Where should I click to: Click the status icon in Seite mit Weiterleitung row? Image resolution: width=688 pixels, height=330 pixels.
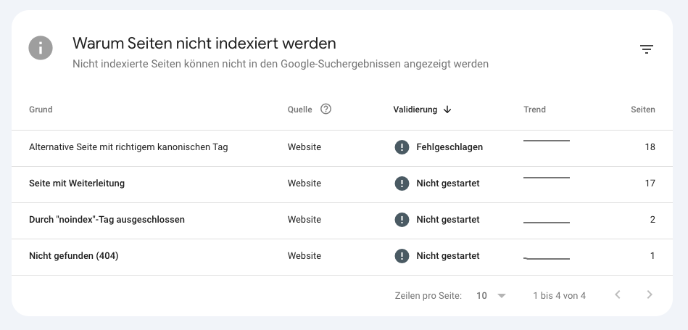click(402, 183)
